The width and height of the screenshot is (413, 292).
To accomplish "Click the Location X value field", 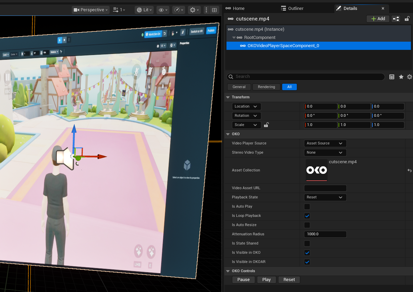I will tap(321, 107).
